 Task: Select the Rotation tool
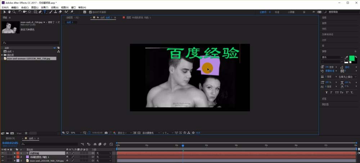point(20,12)
